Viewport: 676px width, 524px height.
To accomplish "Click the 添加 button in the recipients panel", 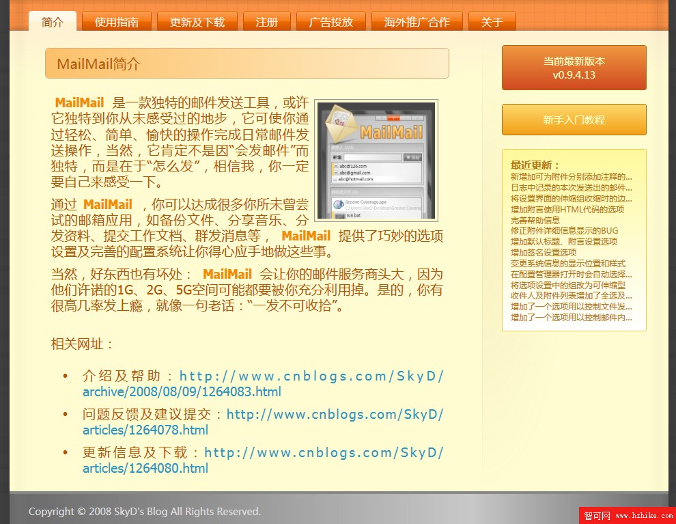I will coord(413,157).
